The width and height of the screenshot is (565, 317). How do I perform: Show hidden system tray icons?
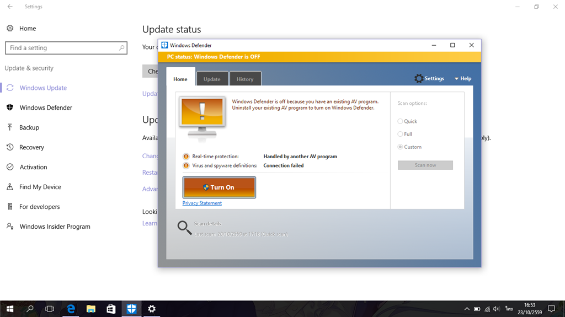tap(467, 309)
